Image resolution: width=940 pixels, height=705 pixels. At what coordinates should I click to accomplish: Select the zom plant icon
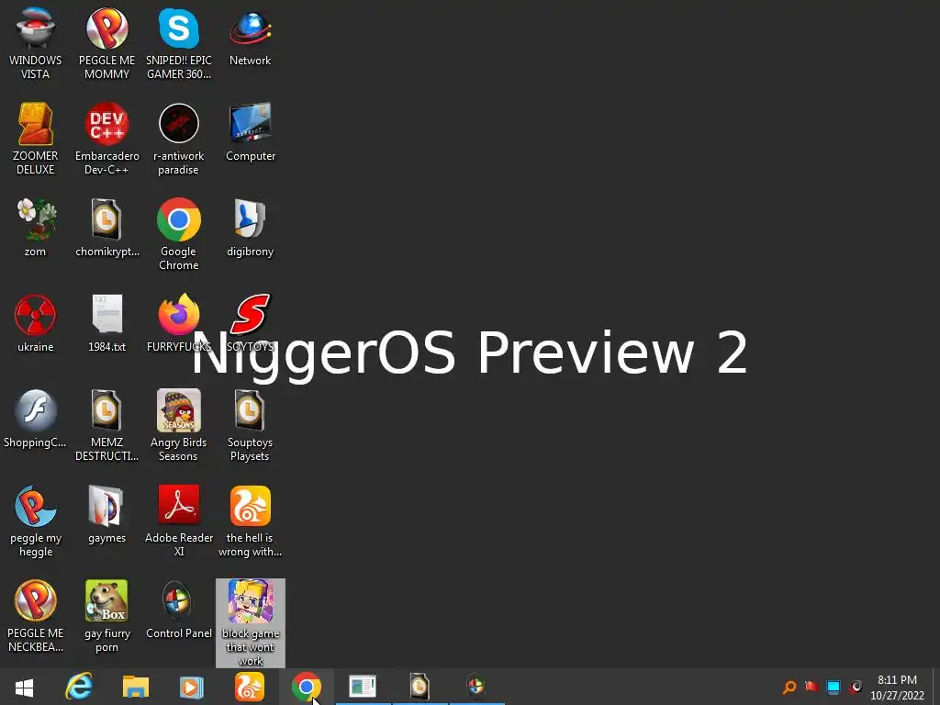(36, 228)
